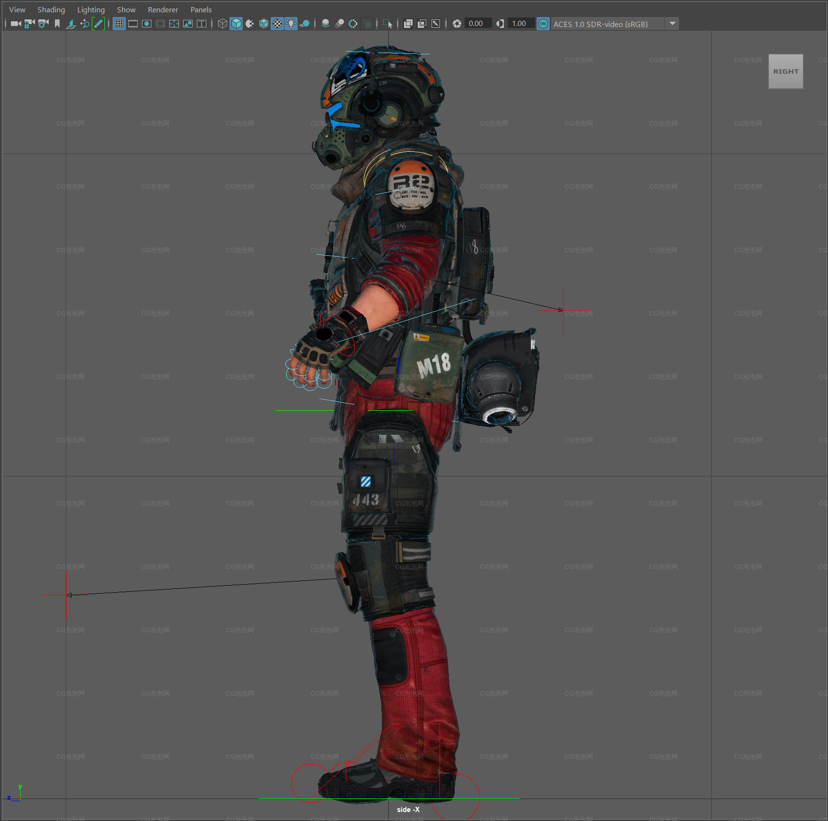Click the Gamma value field 1.00
828x821 pixels.
pos(520,24)
